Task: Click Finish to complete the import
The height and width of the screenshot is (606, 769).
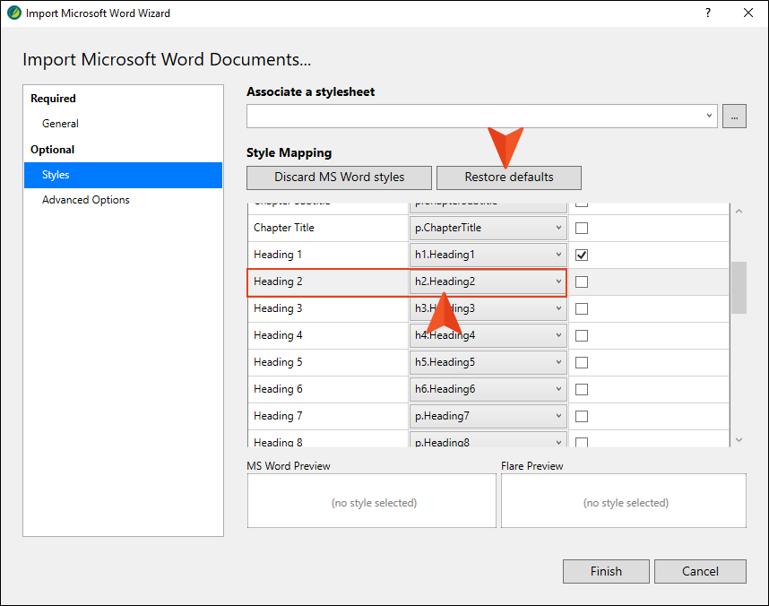Action: pyautogui.click(x=606, y=571)
